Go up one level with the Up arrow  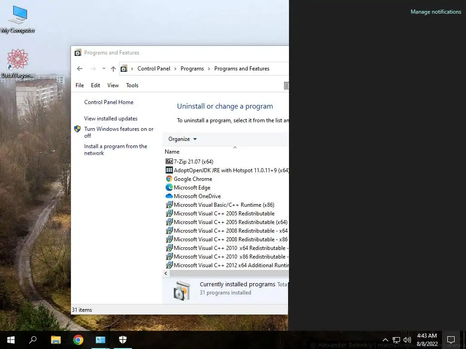pos(113,69)
